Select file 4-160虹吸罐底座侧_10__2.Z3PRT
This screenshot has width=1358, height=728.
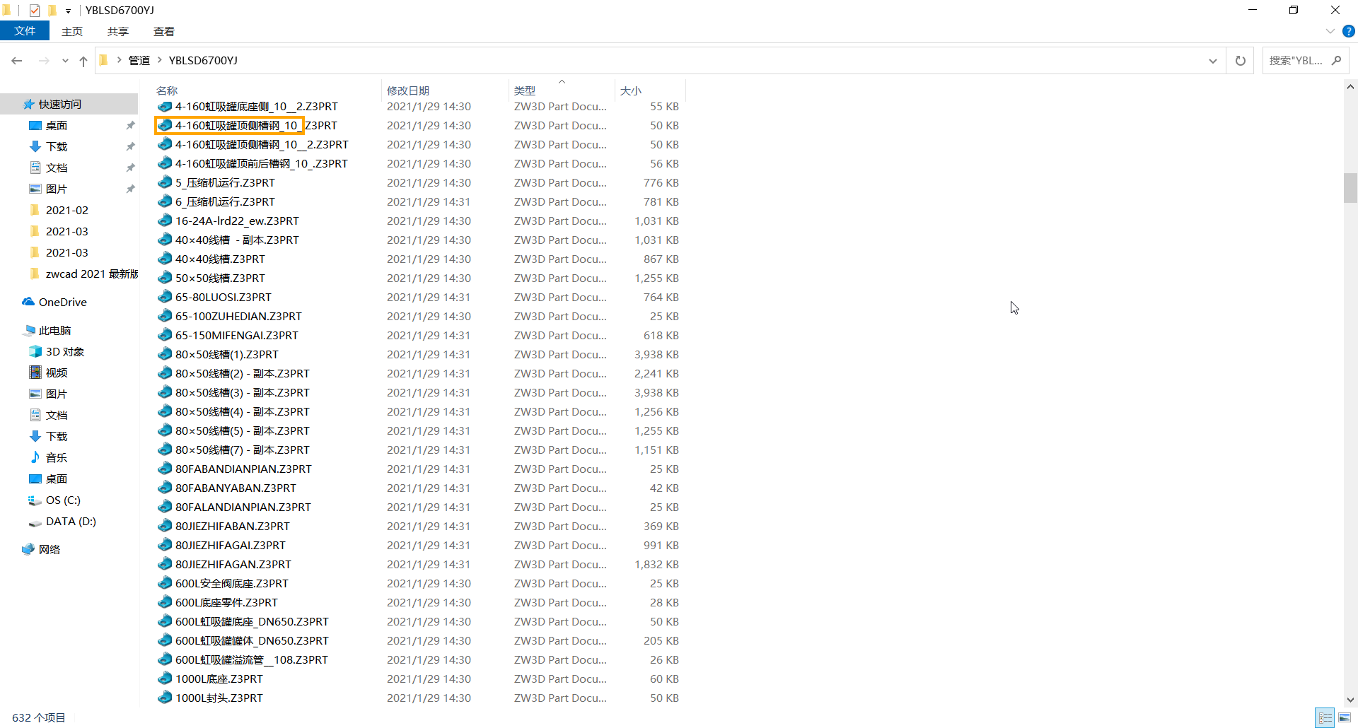point(257,106)
